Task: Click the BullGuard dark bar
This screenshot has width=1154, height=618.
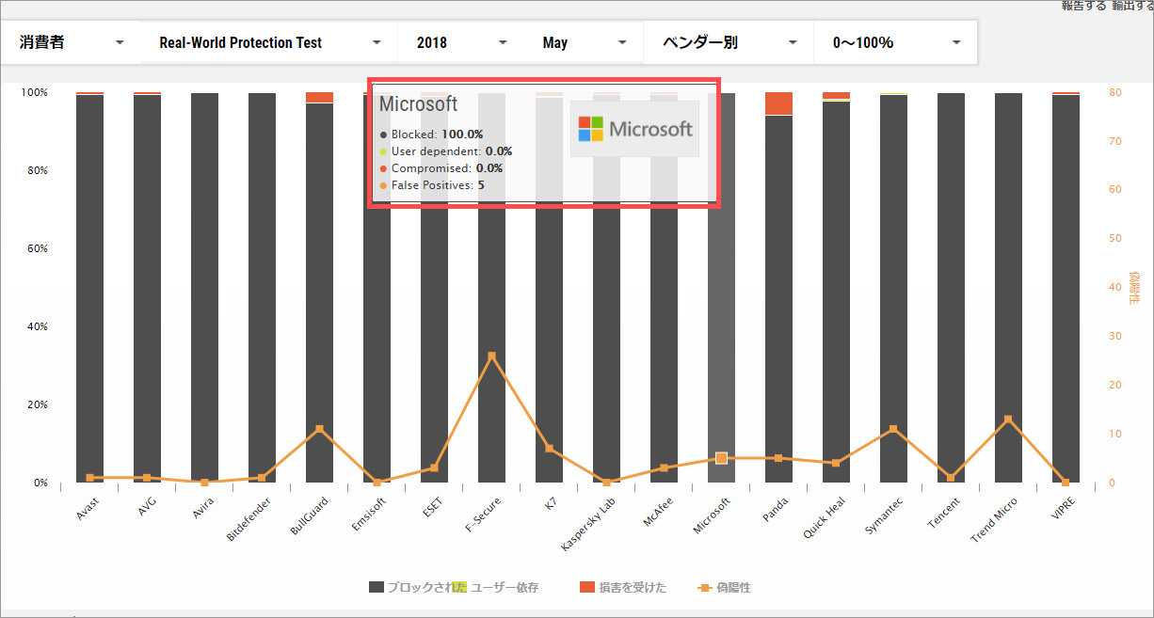Action: 319,293
